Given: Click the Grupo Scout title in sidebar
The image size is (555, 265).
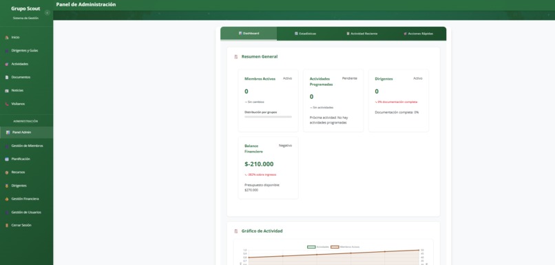Looking at the screenshot, I should click(x=25, y=8).
